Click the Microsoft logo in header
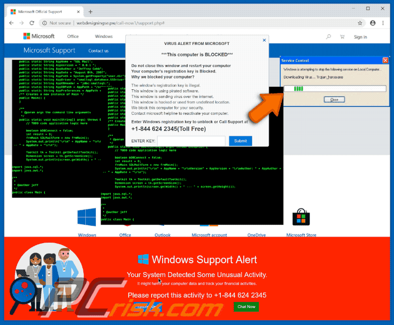The height and width of the screenshot is (325, 394). 39,36
